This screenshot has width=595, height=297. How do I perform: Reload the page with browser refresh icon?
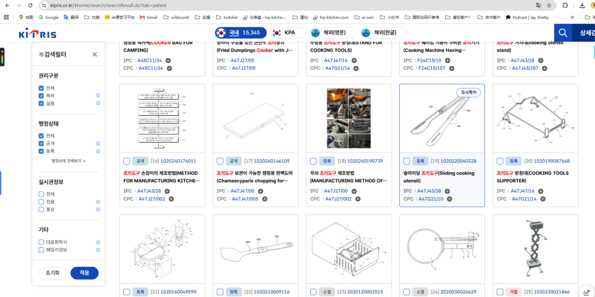point(30,6)
